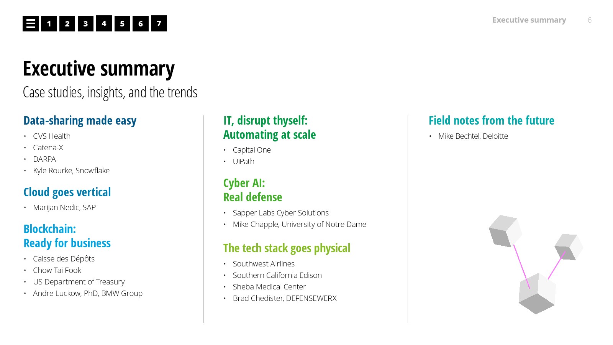Click Blockchain: Ready for business heading
613x345 pixels.
pyautogui.click(x=67, y=236)
